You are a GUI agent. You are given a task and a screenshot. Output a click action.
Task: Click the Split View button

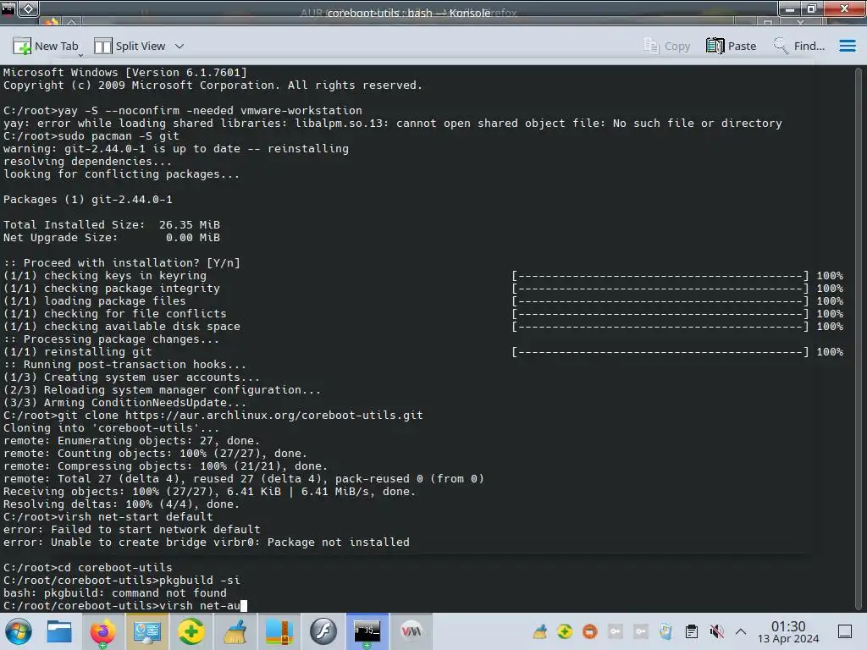[130, 46]
